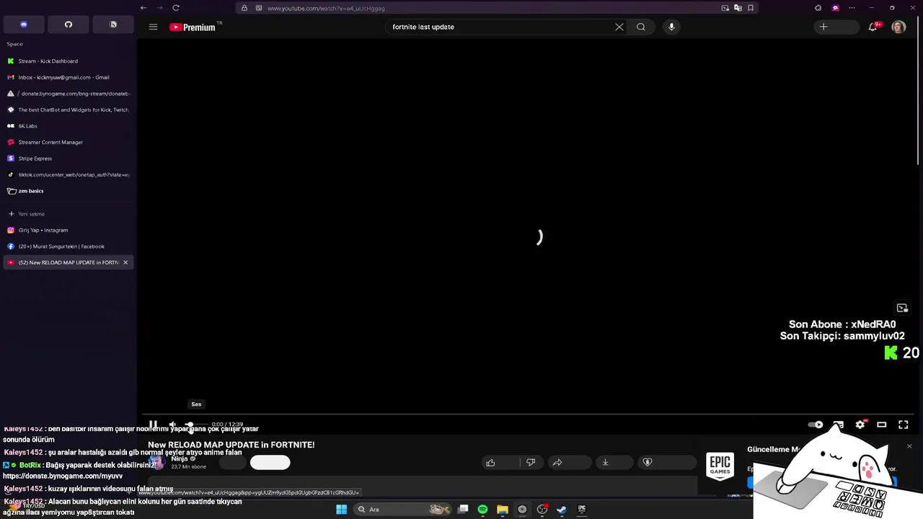The image size is (923, 519).
Task: Open the Ninja channel name
Action: pos(179,458)
